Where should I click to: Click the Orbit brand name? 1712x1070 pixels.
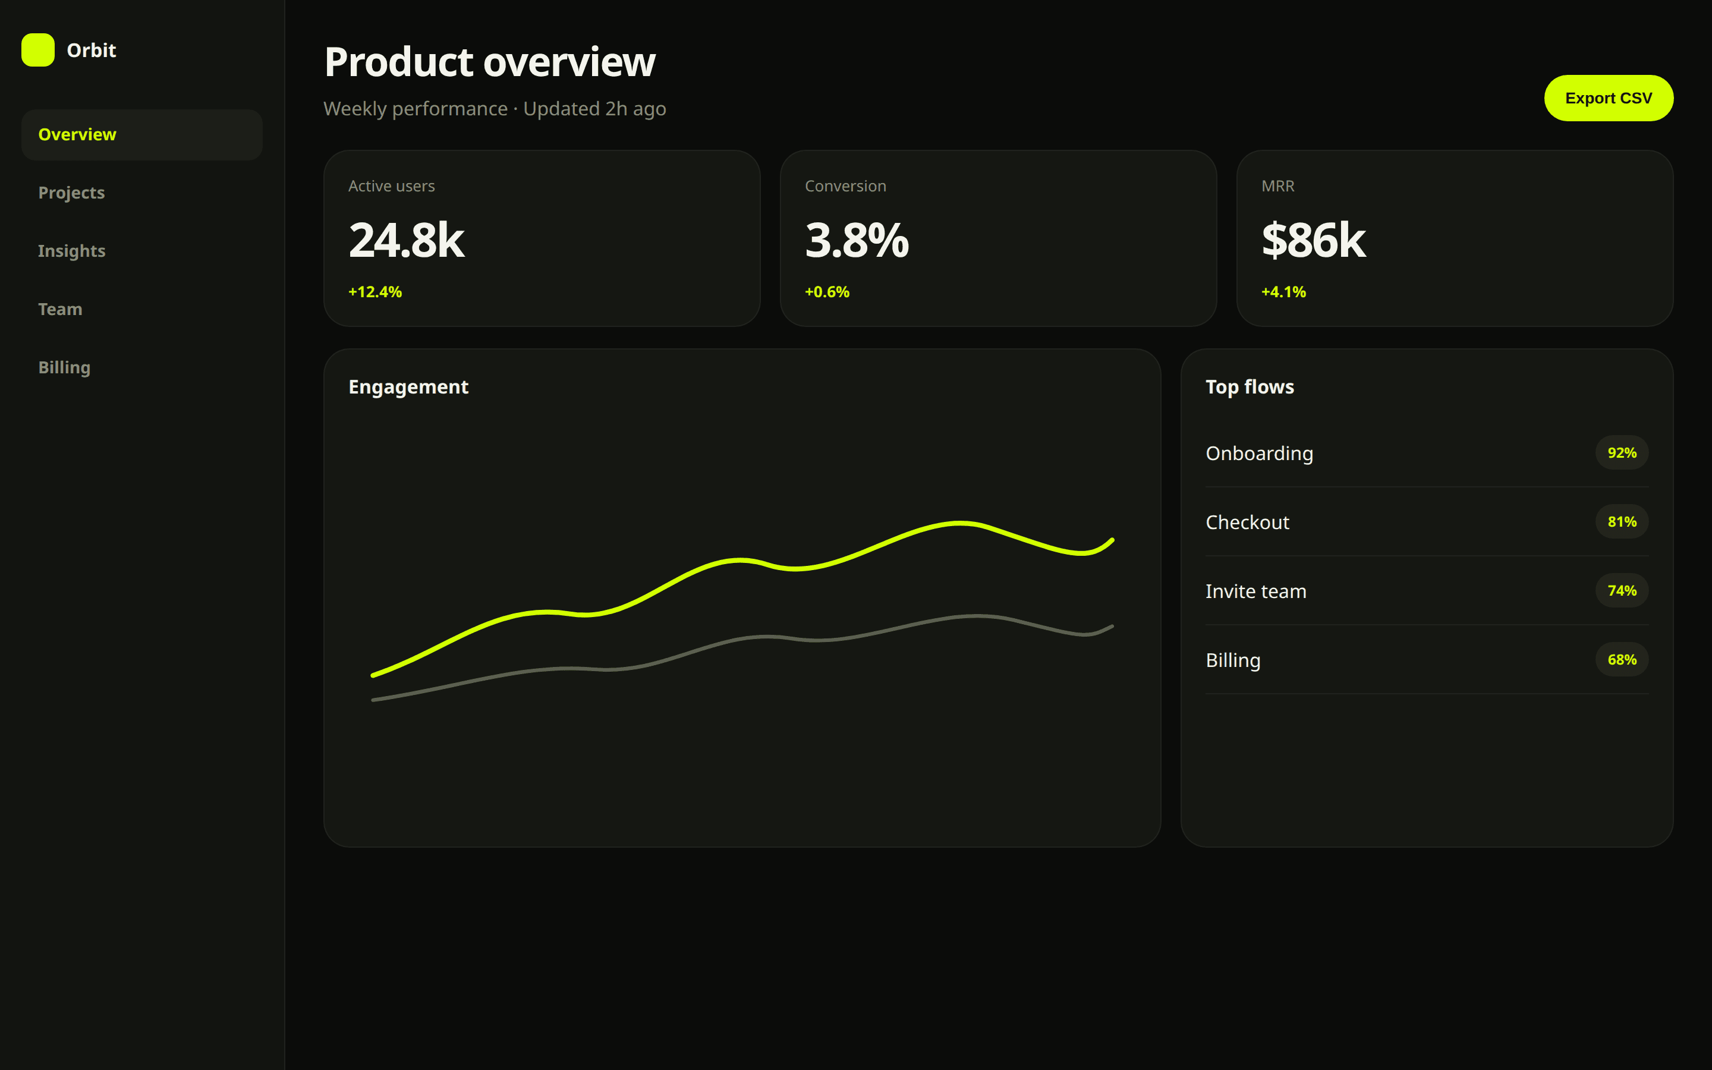(x=92, y=51)
